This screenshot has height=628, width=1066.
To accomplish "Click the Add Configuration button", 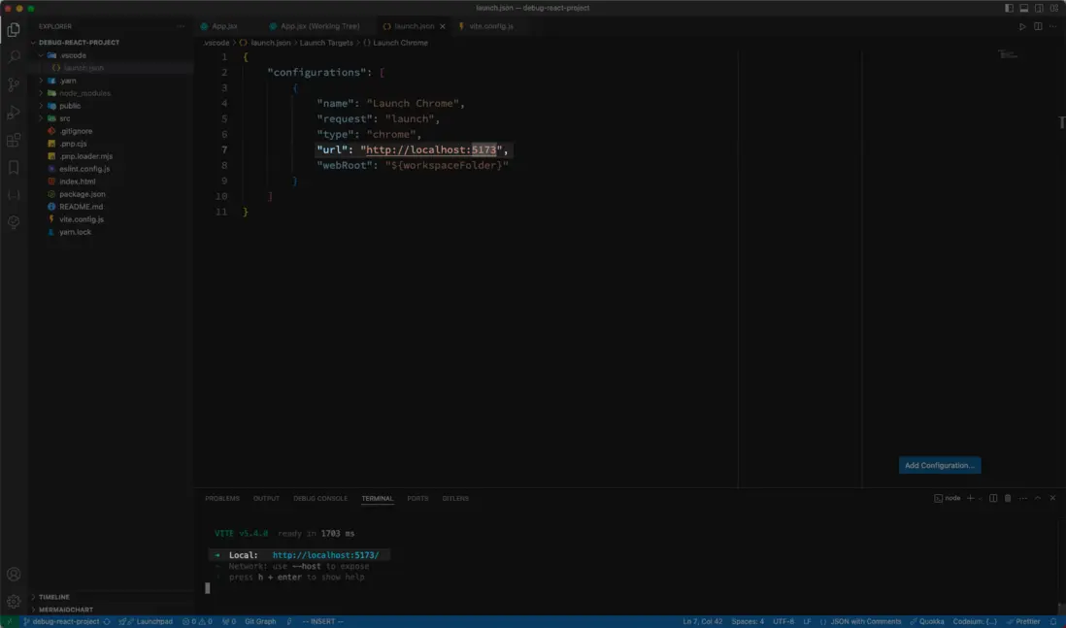I will click(x=939, y=466).
